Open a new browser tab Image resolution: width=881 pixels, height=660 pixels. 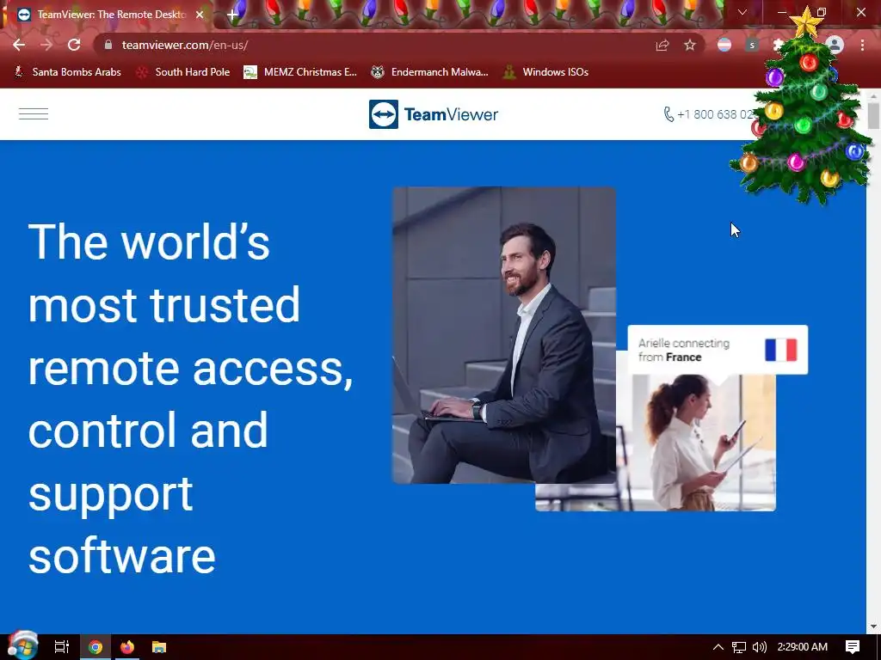(232, 15)
